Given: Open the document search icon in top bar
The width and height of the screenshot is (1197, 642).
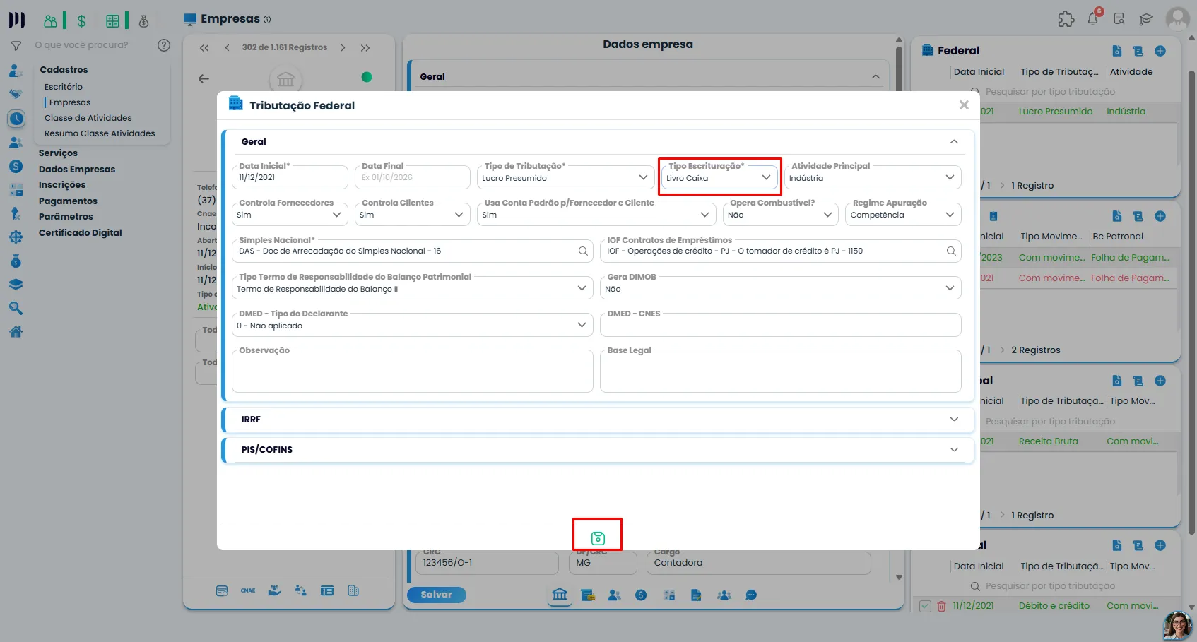Looking at the screenshot, I should 1119,19.
